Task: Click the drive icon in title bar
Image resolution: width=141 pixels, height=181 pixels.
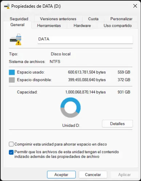Action: click(7, 6)
